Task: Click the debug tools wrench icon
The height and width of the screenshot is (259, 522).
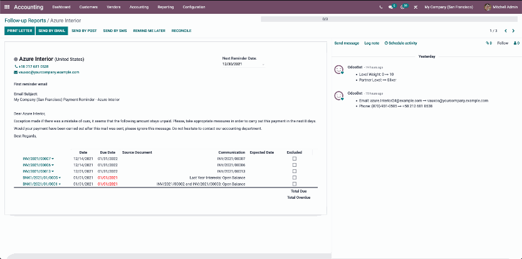Action: (415, 7)
